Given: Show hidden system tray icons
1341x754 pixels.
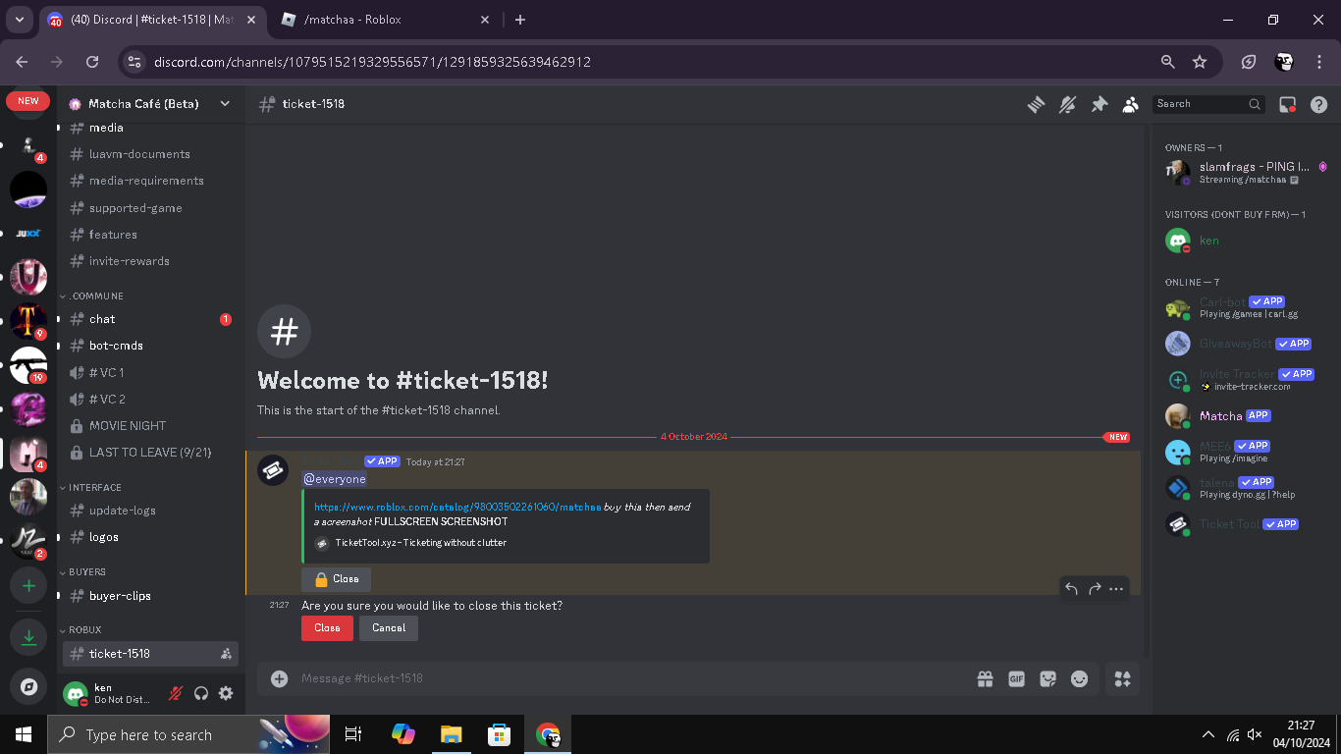Looking at the screenshot, I should pyautogui.click(x=1208, y=734).
